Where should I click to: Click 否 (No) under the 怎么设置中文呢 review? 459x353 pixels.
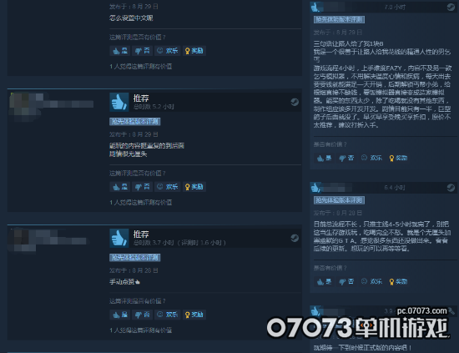[x=142, y=51]
